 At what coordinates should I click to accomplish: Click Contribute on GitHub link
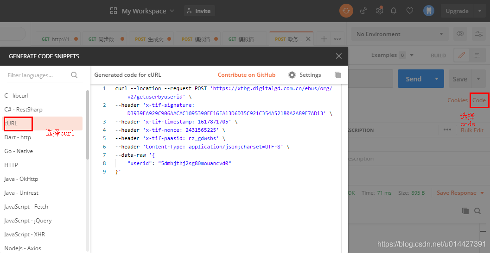247,75
